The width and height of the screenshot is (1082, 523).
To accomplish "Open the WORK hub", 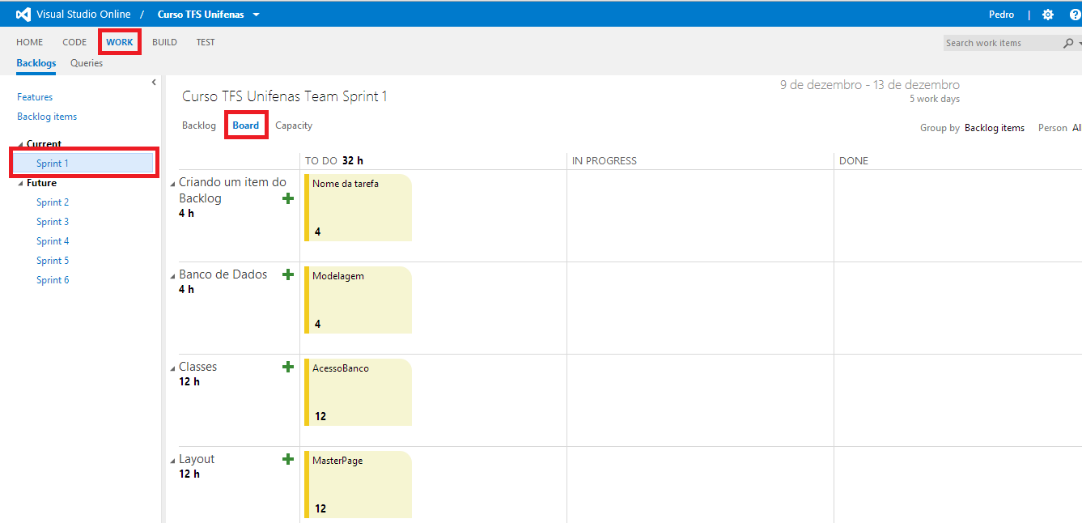I will [120, 42].
